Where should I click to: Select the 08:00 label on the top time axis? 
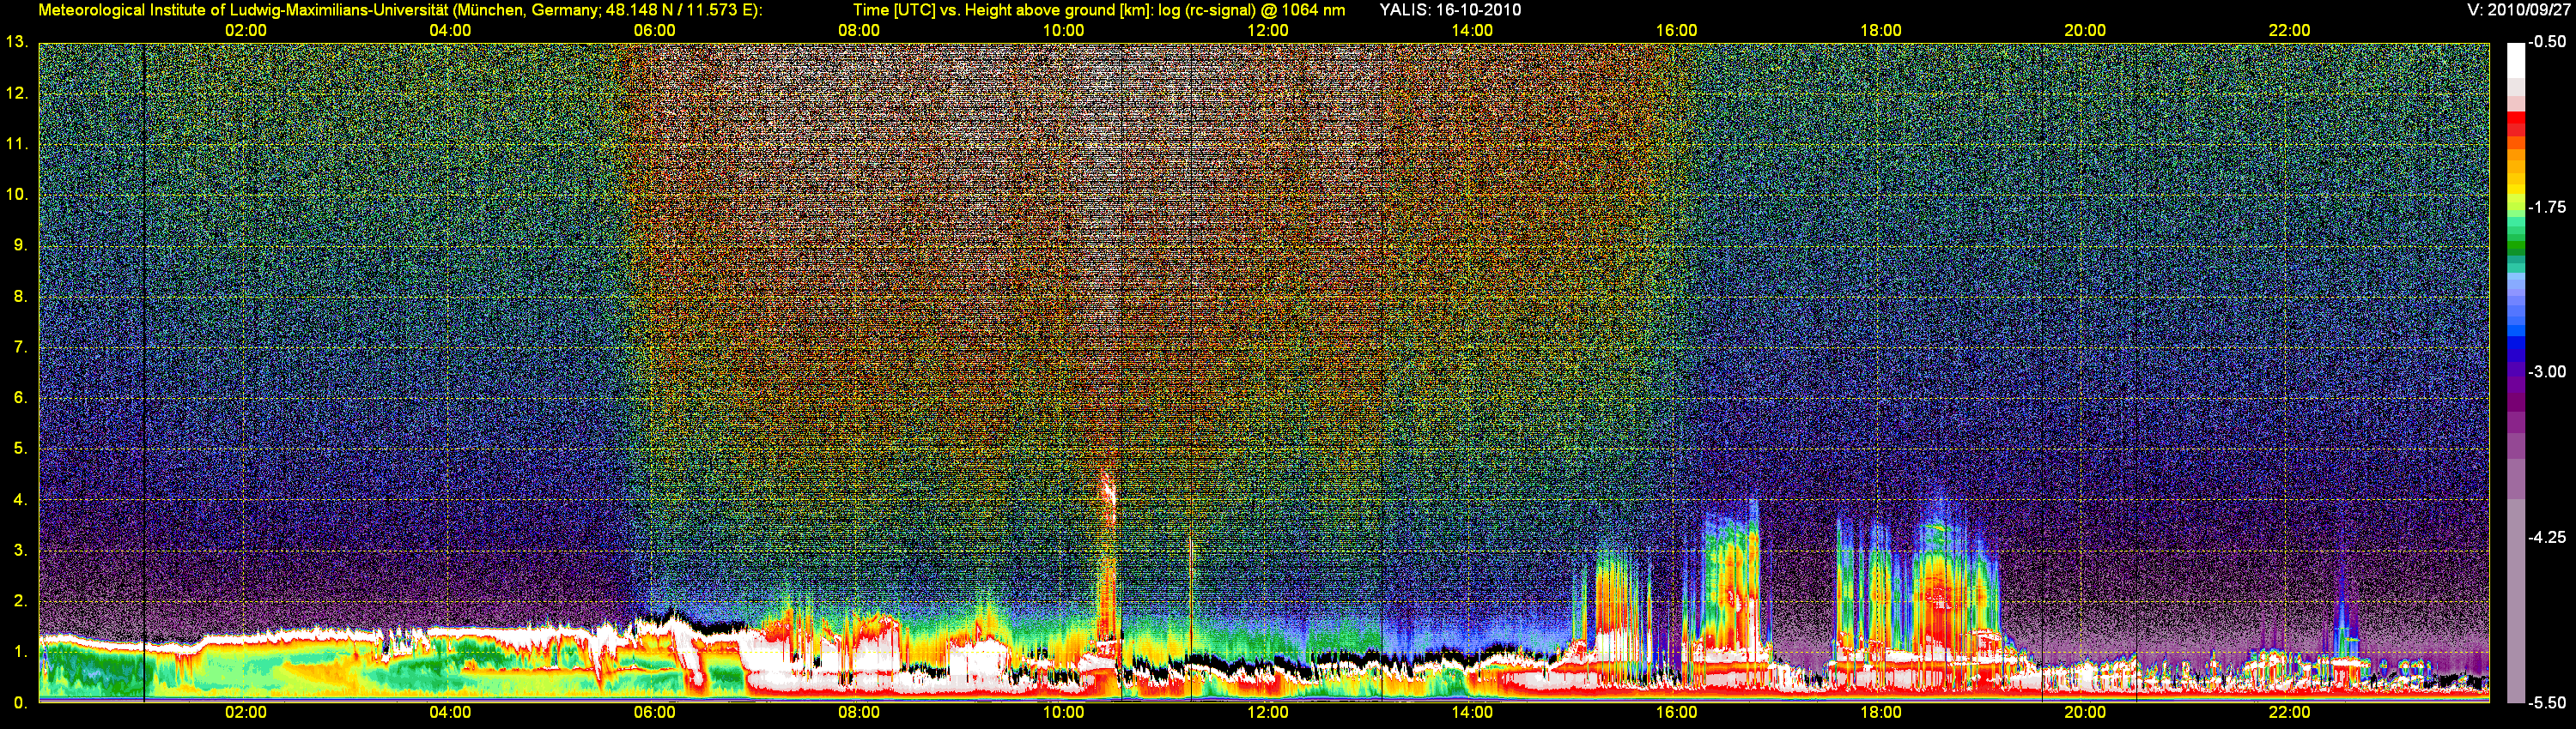tap(859, 30)
